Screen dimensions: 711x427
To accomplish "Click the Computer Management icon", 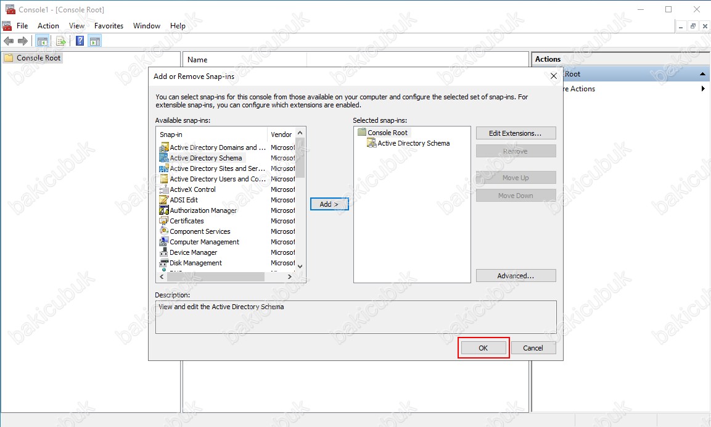I will pos(163,241).
